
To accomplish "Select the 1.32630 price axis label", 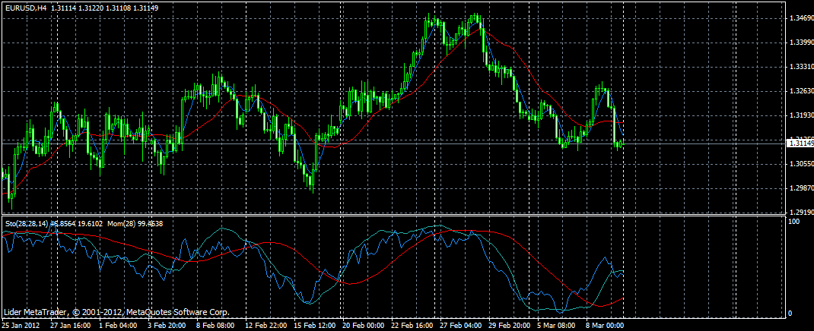I will 800,91.
